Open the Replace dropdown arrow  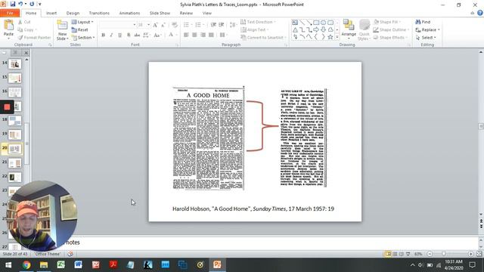pyautogui.click(x=439, y=29)
